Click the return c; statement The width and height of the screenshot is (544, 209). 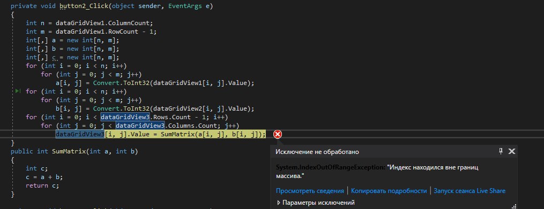point(42,185)
